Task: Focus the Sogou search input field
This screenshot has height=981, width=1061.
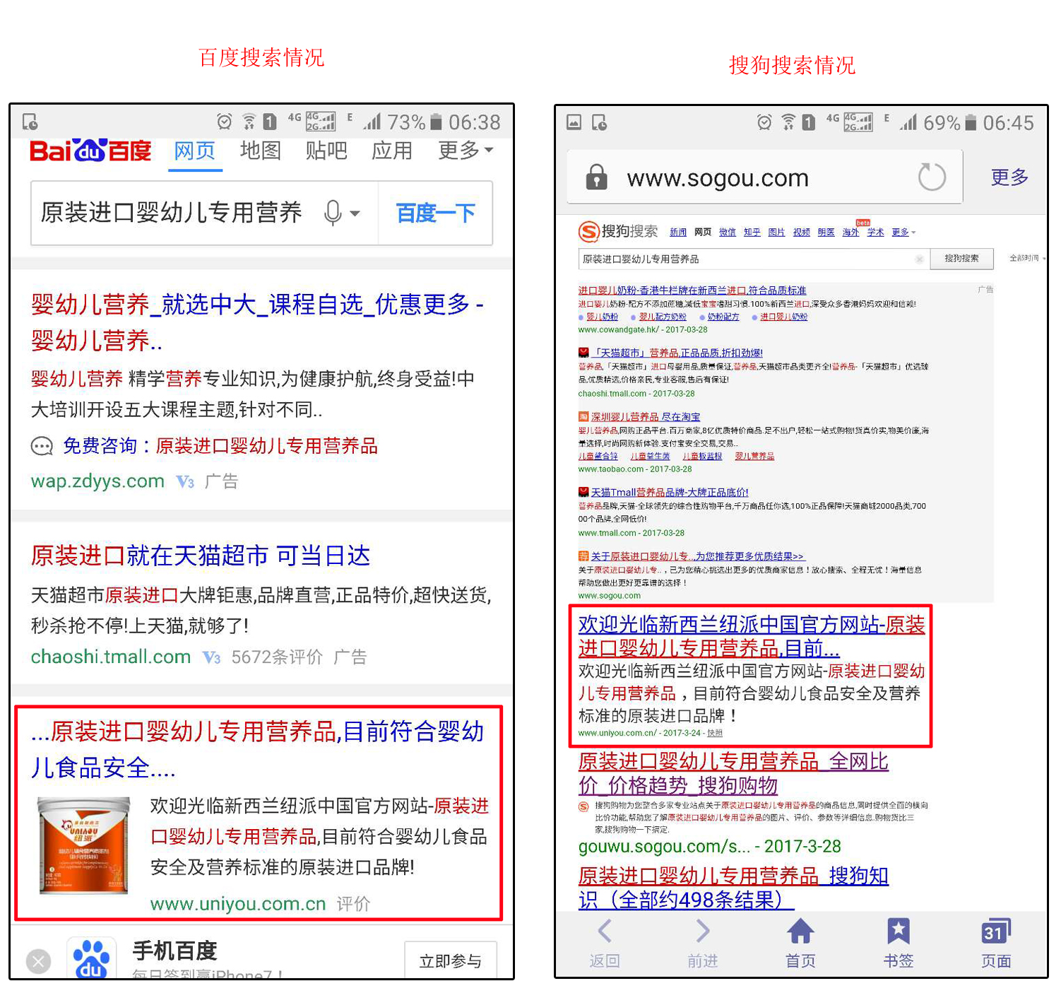Action: (x=754, y=259)
